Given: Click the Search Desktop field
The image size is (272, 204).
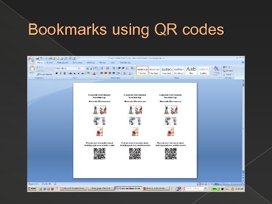Looking at the screenshot, I should (x=193, y=189).
